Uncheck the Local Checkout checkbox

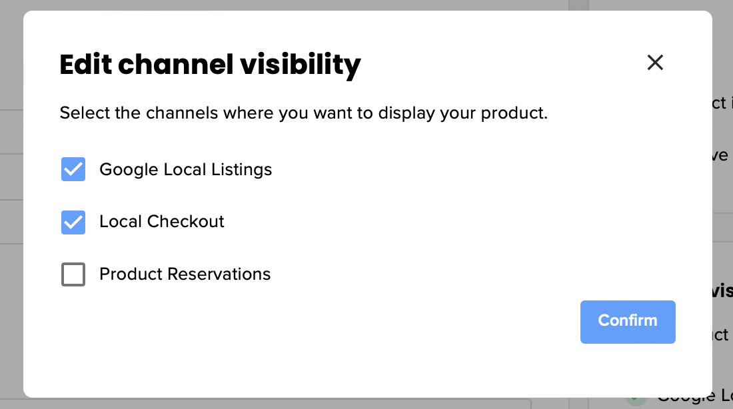tap(73, 222)
